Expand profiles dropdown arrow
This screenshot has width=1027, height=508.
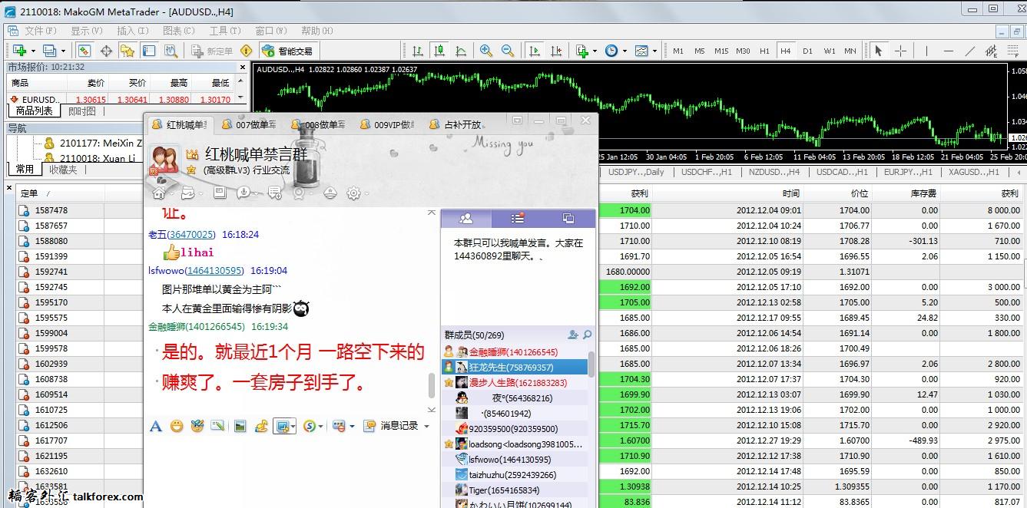(x=63, y=51)
